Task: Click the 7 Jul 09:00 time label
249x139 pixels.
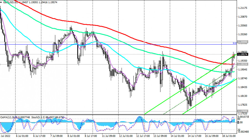Action: (x=56, y=136)
